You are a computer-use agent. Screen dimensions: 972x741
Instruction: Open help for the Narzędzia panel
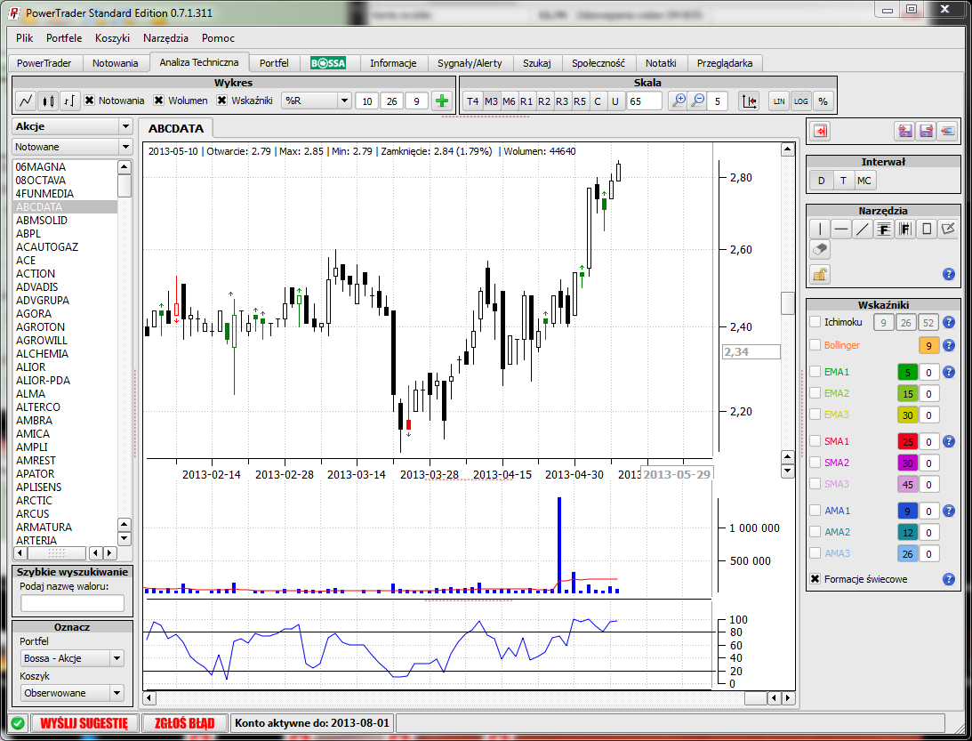click(949, 274)
